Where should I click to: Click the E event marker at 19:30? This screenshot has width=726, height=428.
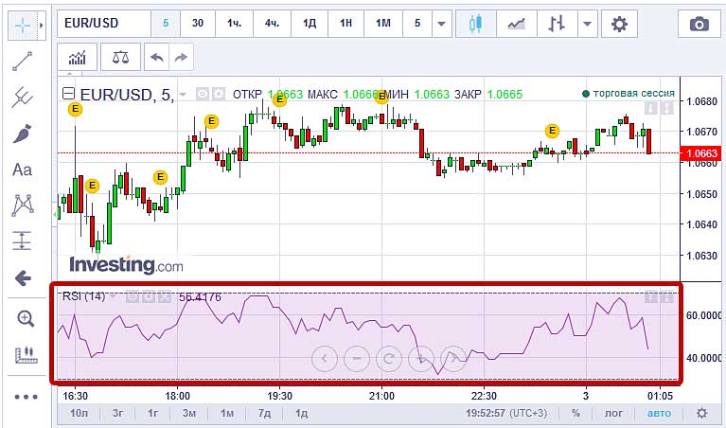pyautogui.click(x=279, y=99)
